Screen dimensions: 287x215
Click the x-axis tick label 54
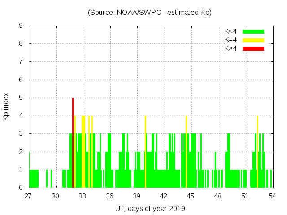[x=272, y=196]
